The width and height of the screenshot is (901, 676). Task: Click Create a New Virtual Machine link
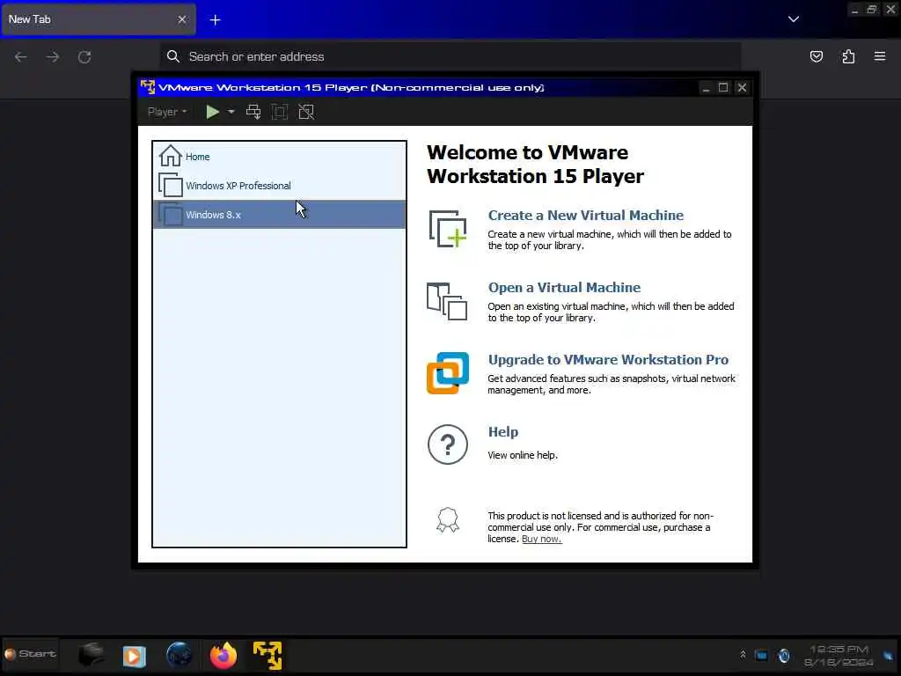[585, 215]
